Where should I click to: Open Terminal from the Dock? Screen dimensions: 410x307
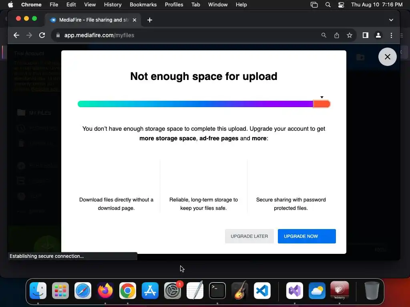point(217,290)
